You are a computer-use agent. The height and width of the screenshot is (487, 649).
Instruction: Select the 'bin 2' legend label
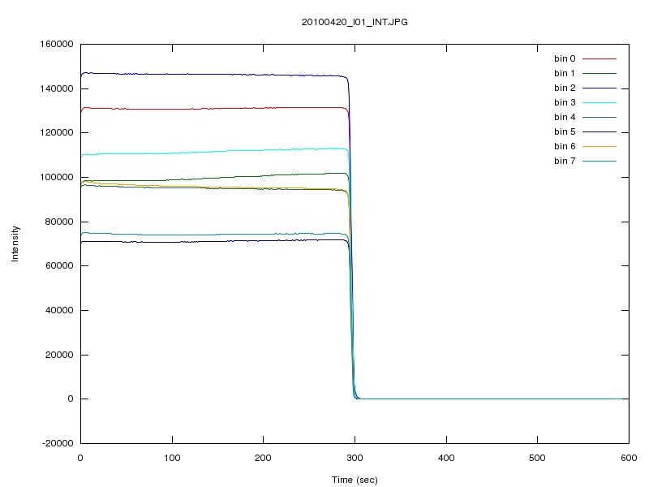tap(565, 88)
